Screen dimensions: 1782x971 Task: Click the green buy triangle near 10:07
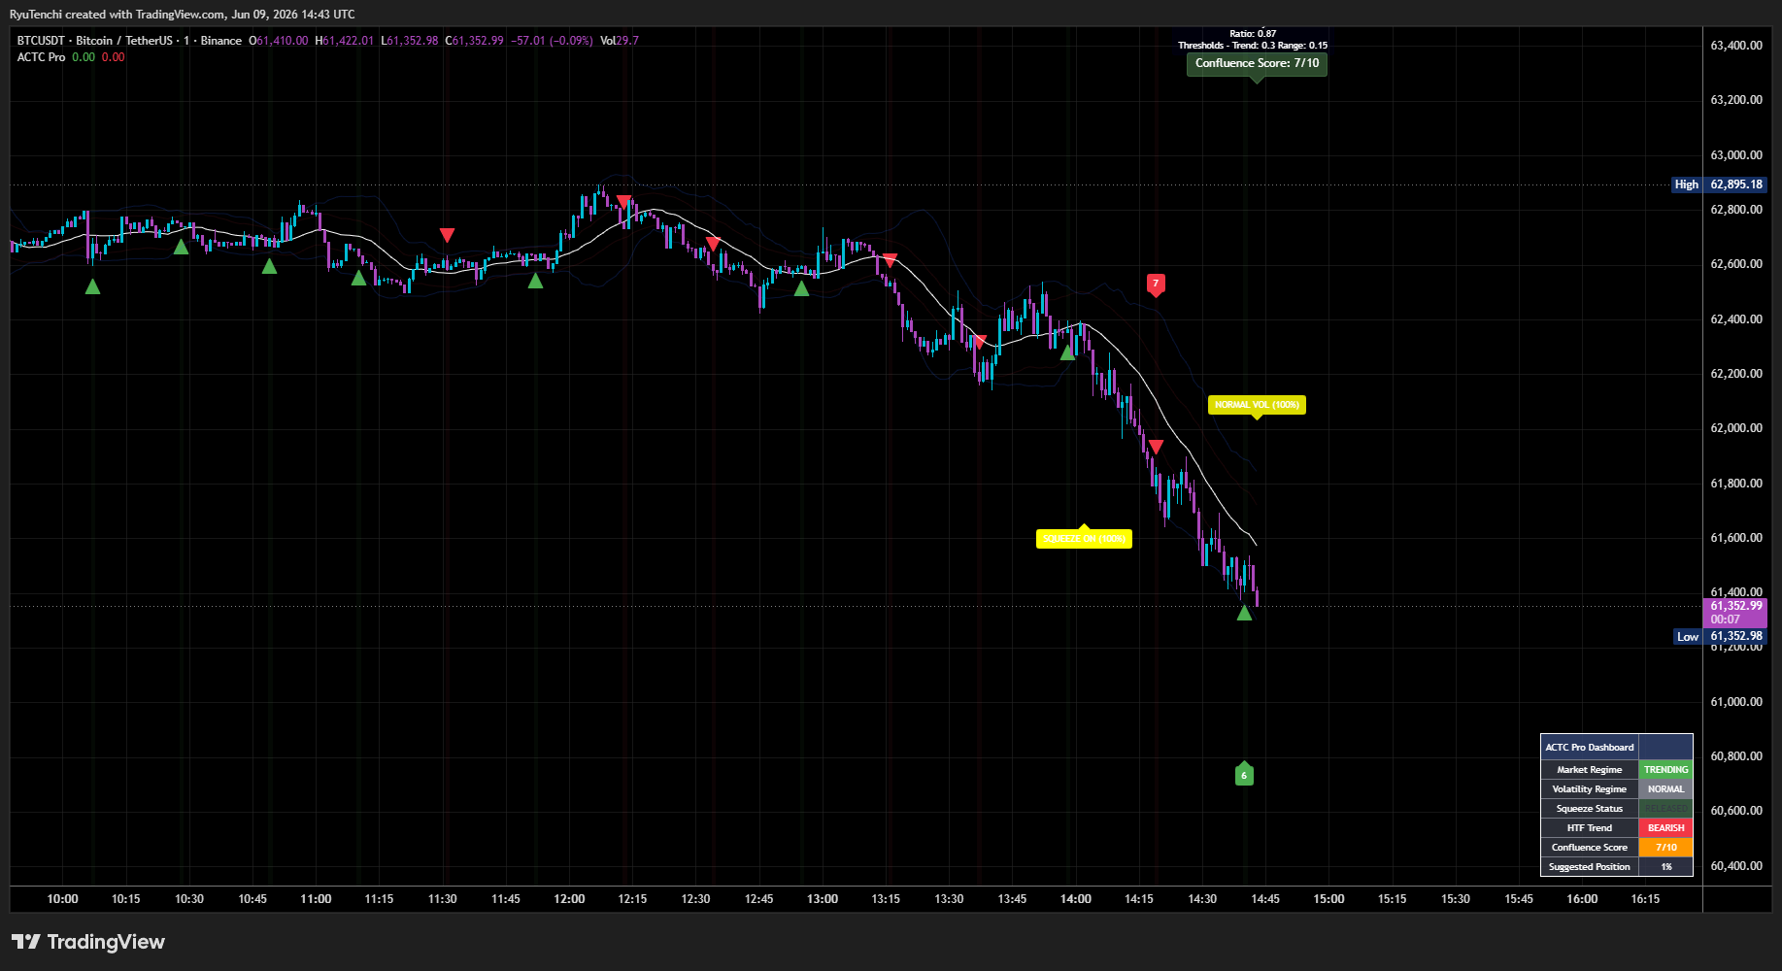click(x=92, y=286)
